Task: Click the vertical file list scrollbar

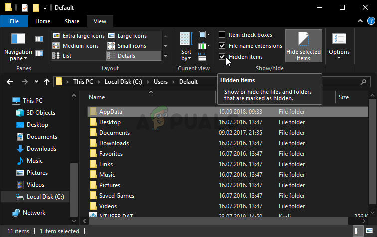Action: coord(372,151)
